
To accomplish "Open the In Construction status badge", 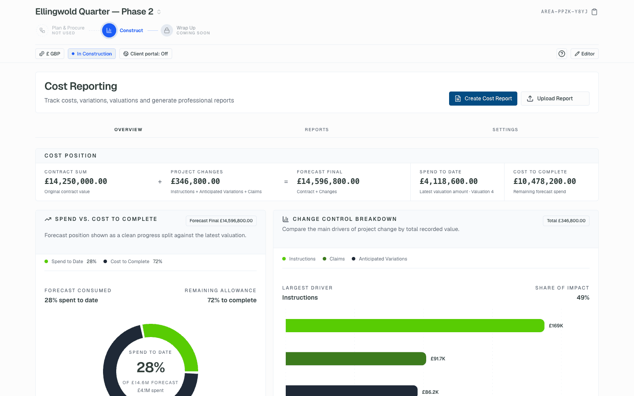I will pos(92,54).
